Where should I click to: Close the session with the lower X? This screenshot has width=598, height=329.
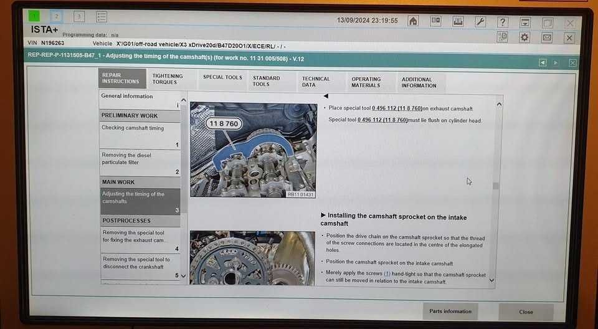(569, 38)
